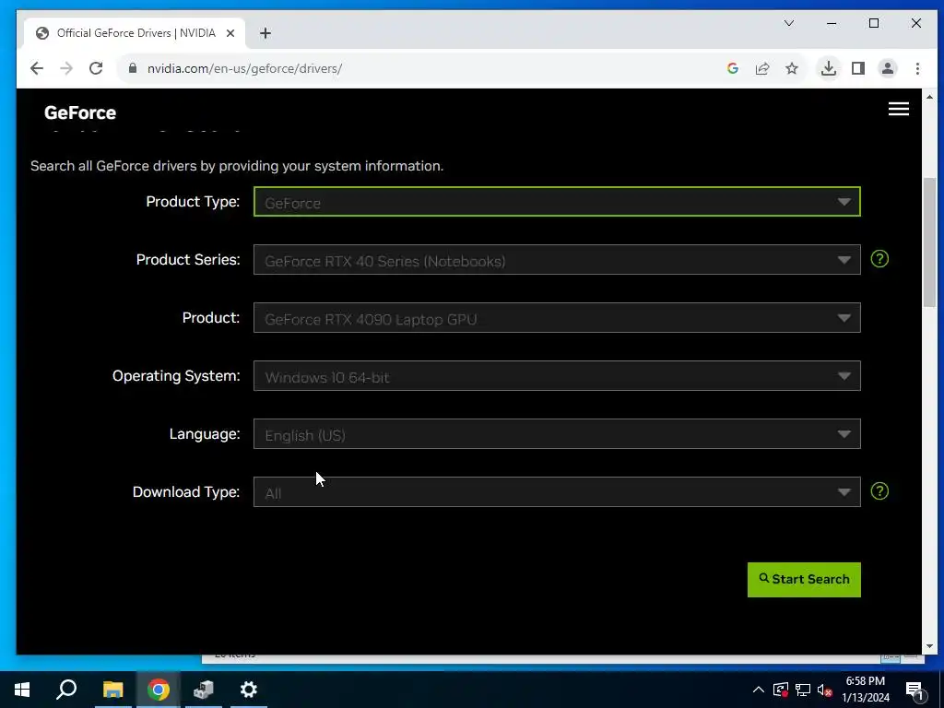Click the GeForce logo link
Image resolution: width=944 pixels, height=708 pixels.
tap(80, 112)
